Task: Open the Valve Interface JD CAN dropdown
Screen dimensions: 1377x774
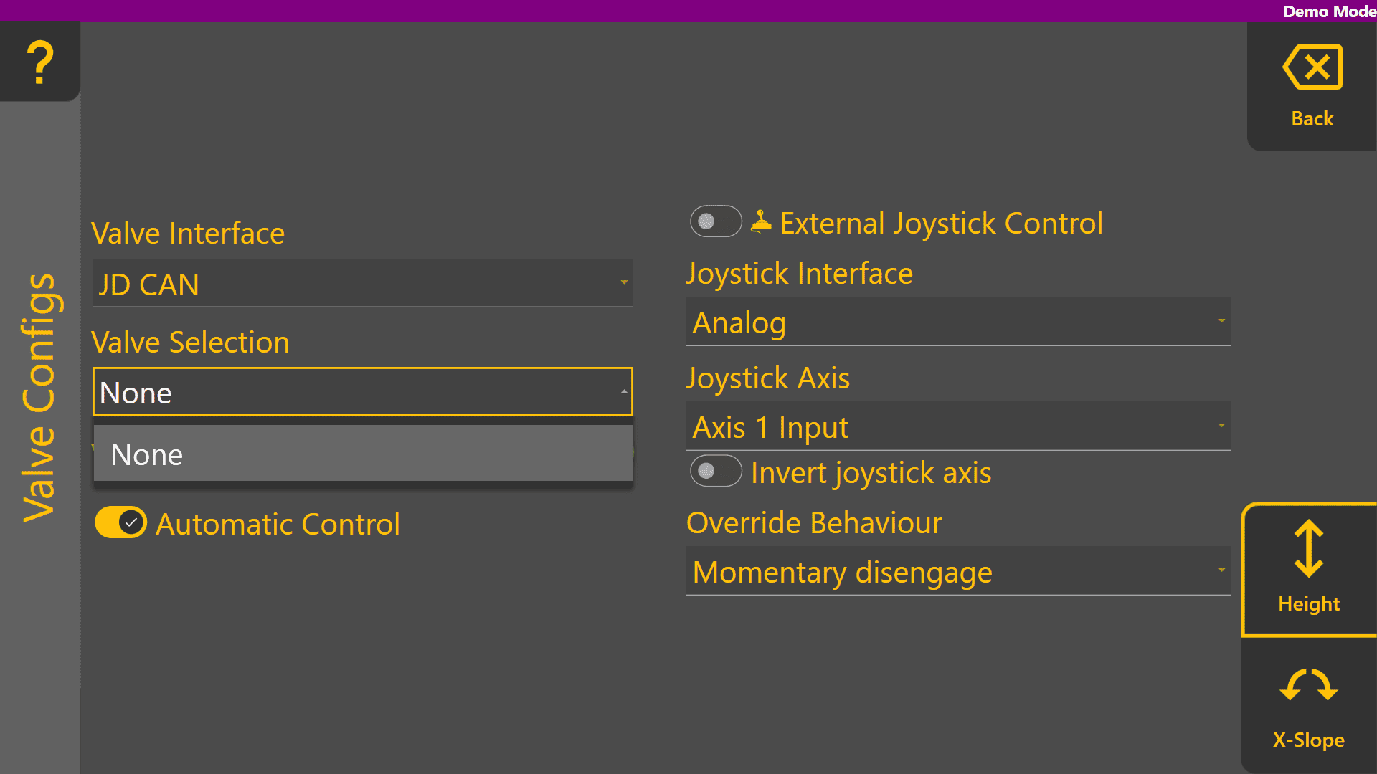Action: (362, 284)
